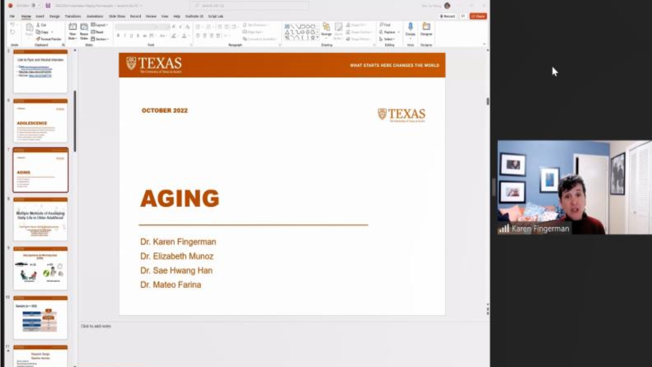Click the Cut scissors icon

click(37, 25)
